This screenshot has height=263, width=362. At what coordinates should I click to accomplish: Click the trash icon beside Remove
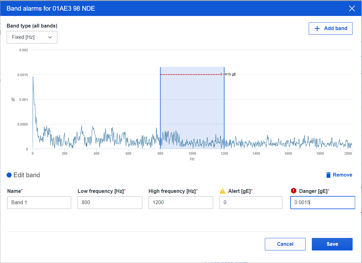328,175
